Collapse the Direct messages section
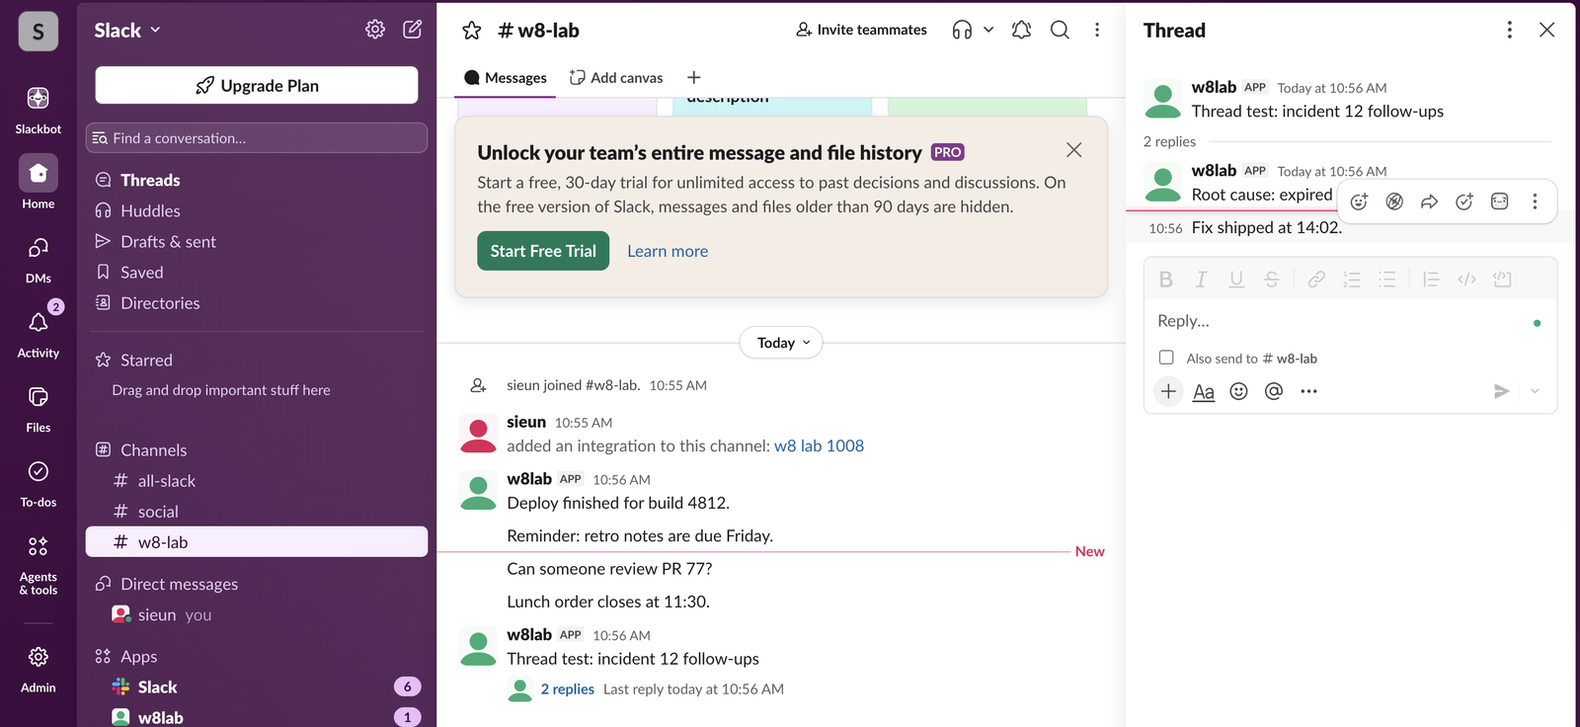Image resolution: width=1580 pixels, height=727 pixels. pos(179,585)
